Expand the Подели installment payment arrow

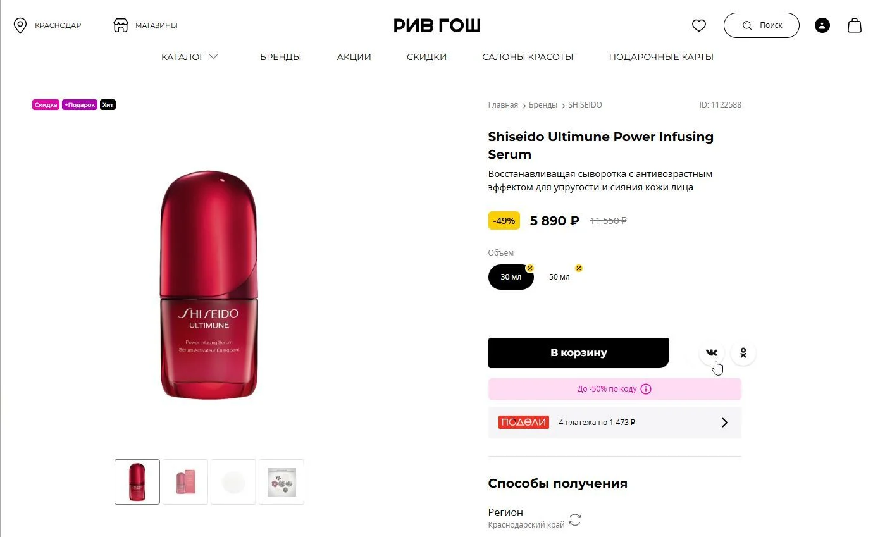tap(725, 423)
